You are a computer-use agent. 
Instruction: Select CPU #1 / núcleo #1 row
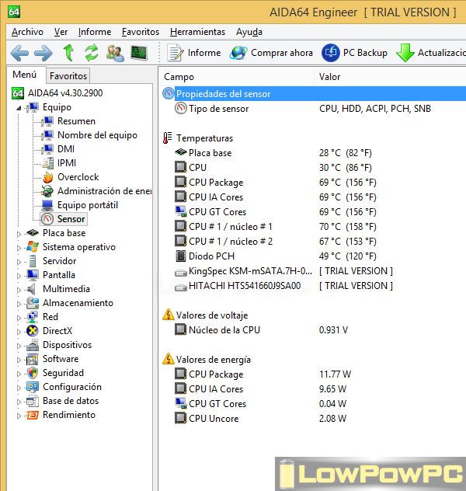tap(314, 226)
